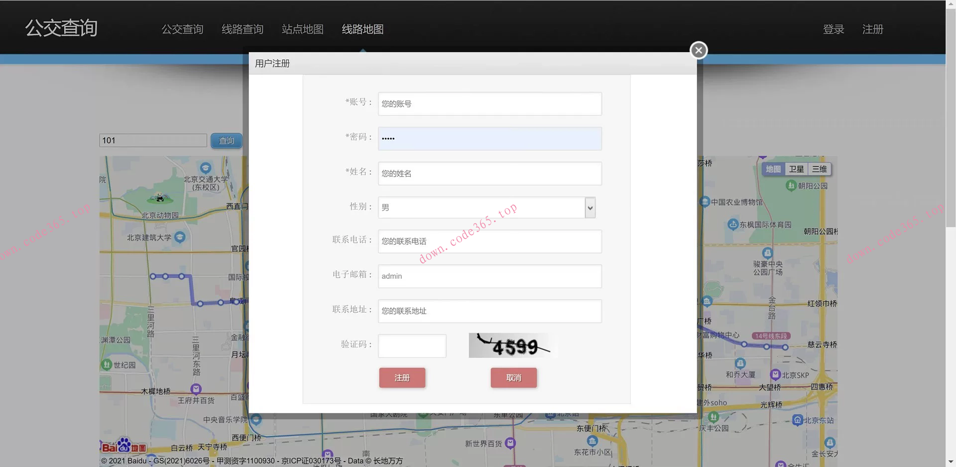Select the standard map (地图) view
Screen dimensions: 956x467
click(x=773, y=169)
